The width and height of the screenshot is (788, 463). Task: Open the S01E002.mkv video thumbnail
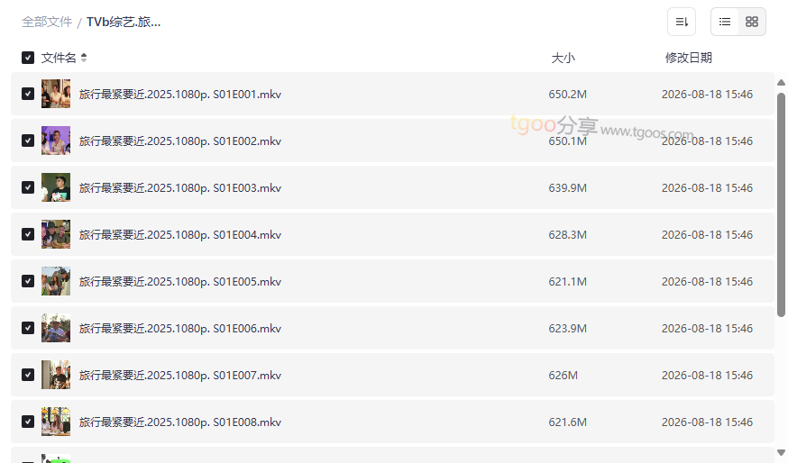pyautogui.click(x=56, y=141)
